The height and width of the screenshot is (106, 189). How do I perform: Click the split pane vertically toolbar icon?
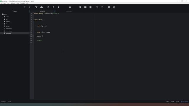click(x=25, y=7)
